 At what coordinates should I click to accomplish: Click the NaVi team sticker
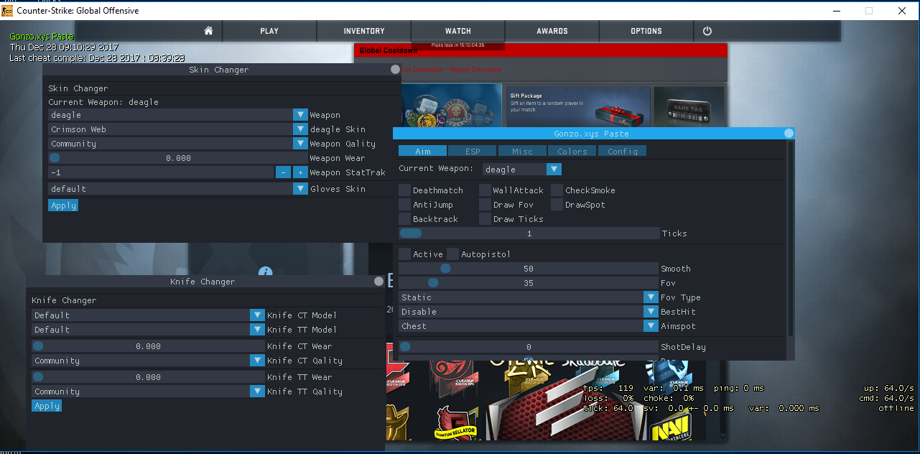click(671, 425)
